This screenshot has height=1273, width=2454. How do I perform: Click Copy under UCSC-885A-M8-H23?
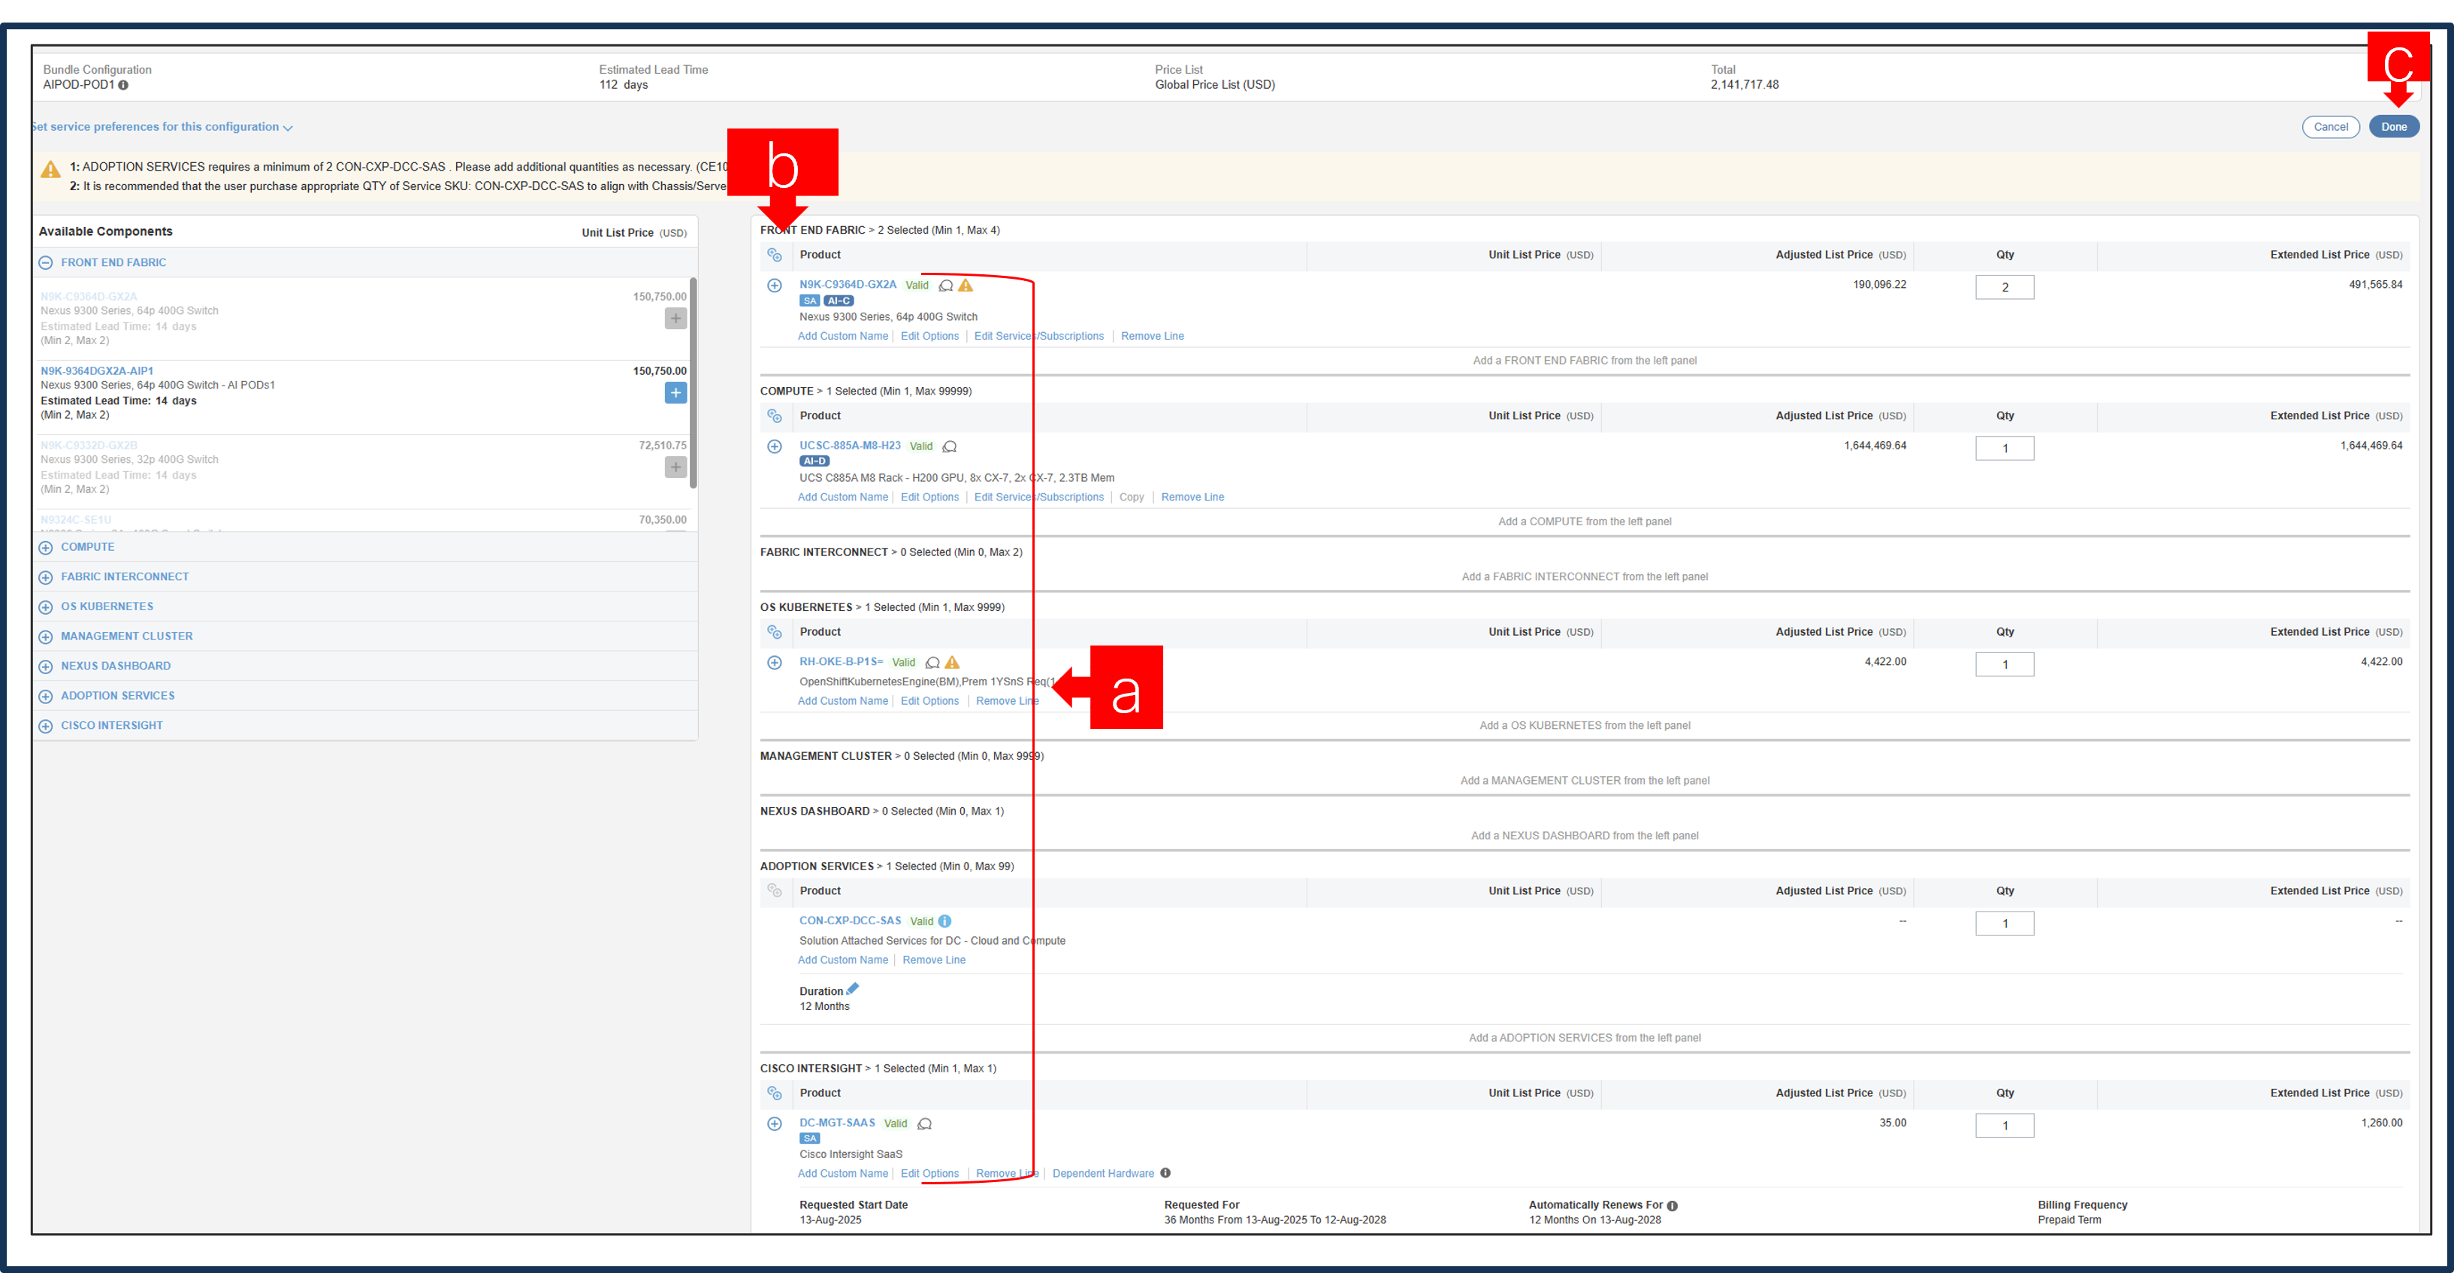[x=1132, y=497]
